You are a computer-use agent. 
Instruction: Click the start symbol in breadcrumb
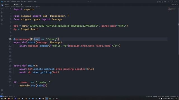[x=38, y=7]
